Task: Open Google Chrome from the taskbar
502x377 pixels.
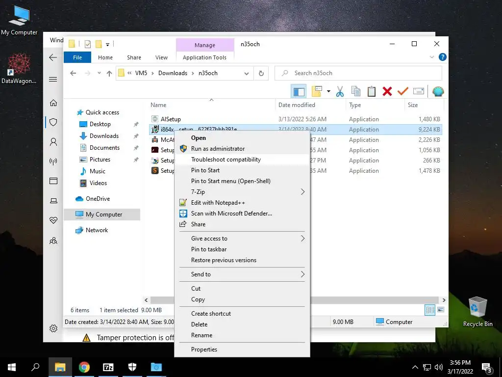Action: pos(84,367)
